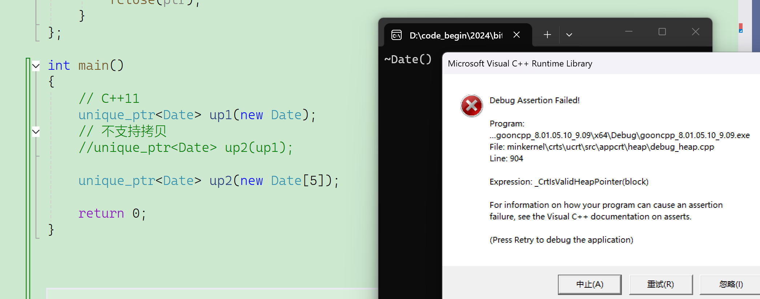Click the 中止(A) abort button
Screen dimensions: 760x299
click(x=590, y=284)
